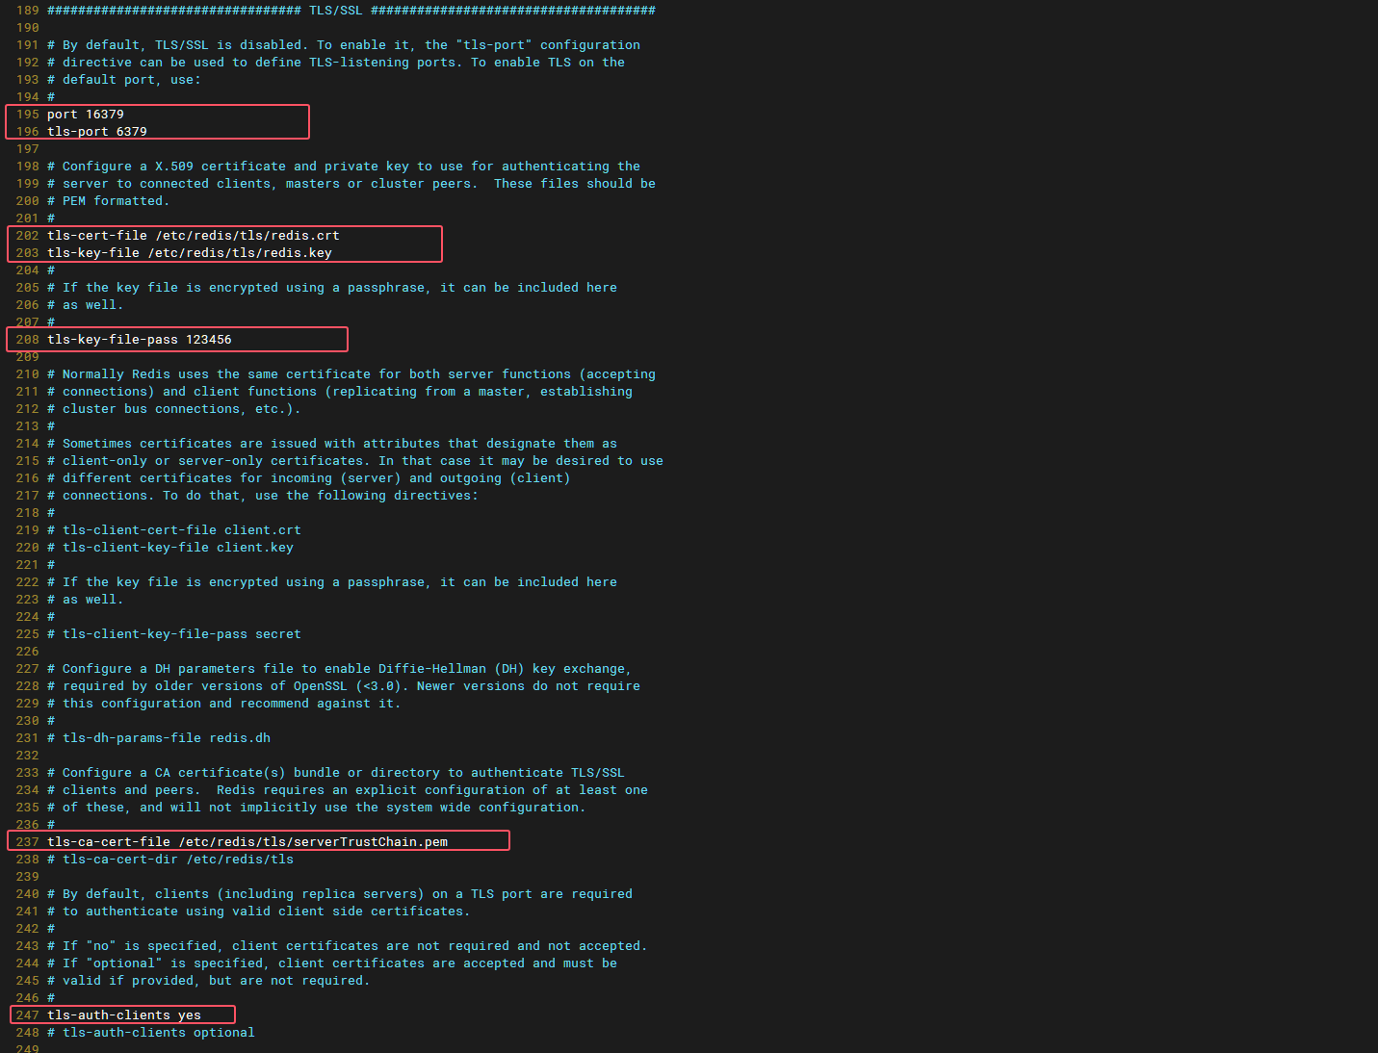Click the 'to authenticate using valid client' comment
The image size is (1378, 1053).
coord(259,912)
